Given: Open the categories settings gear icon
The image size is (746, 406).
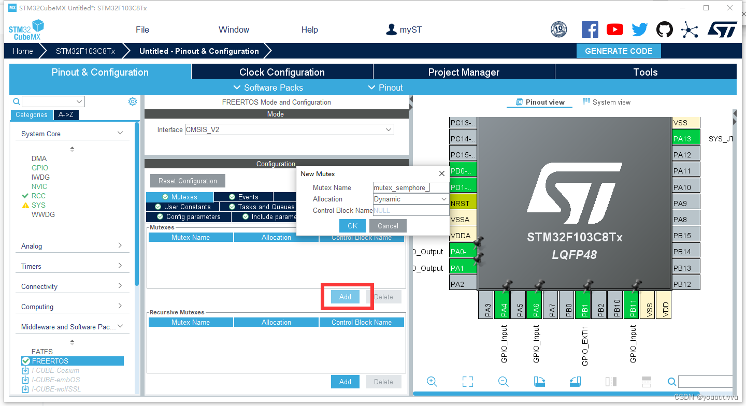Looking at the screenshot, I should click(x=132, y=102).
